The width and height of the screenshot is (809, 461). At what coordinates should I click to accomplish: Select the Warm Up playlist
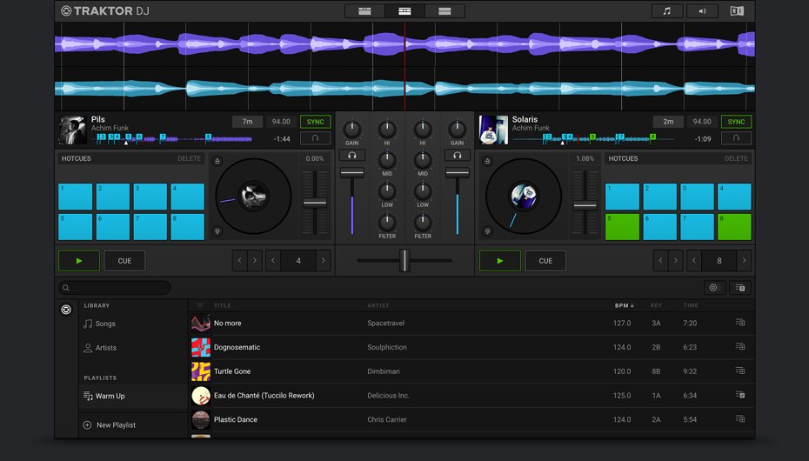(110, 396)
